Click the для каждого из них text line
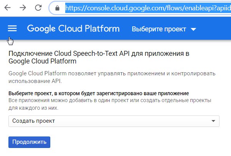Viewport: 231px width, 156px height. point(33,108)
